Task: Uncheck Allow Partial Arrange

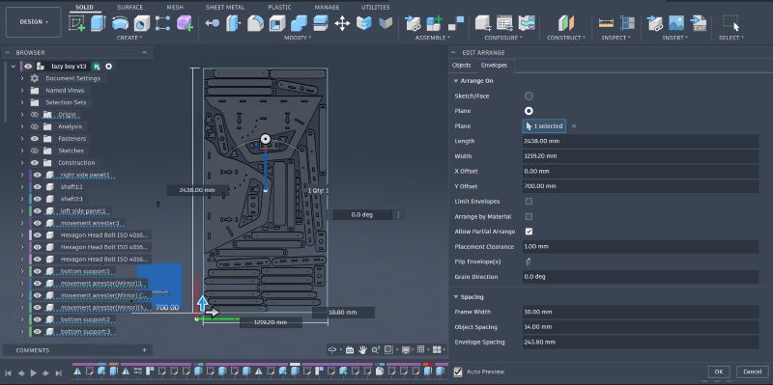Action: click(x=529, y=232)
